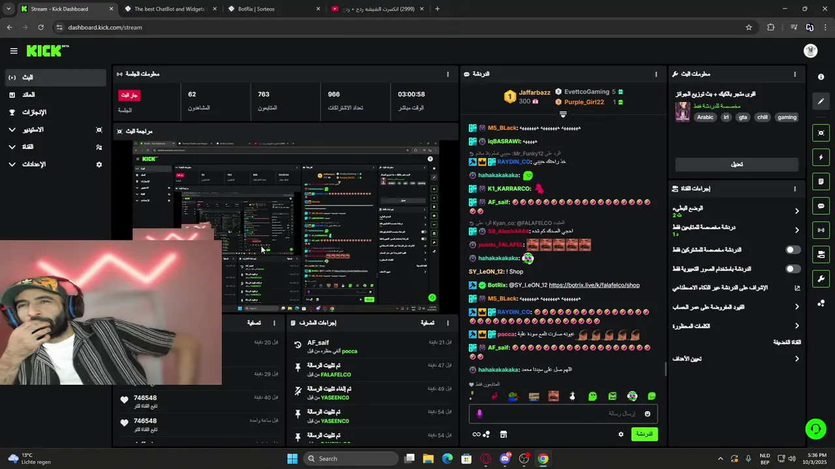
Task: Click the chat message input field
Action: (563, 414)
